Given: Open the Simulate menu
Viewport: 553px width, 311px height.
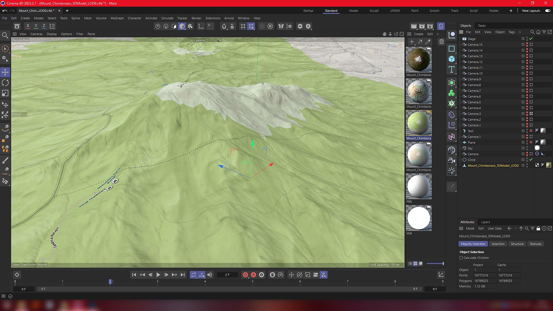Looking at the screenshot, I should click(x=167, y=18).
